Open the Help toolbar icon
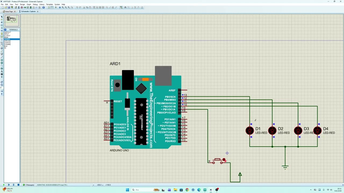This screenshot has width=344, height=193. tap(44, 7)
